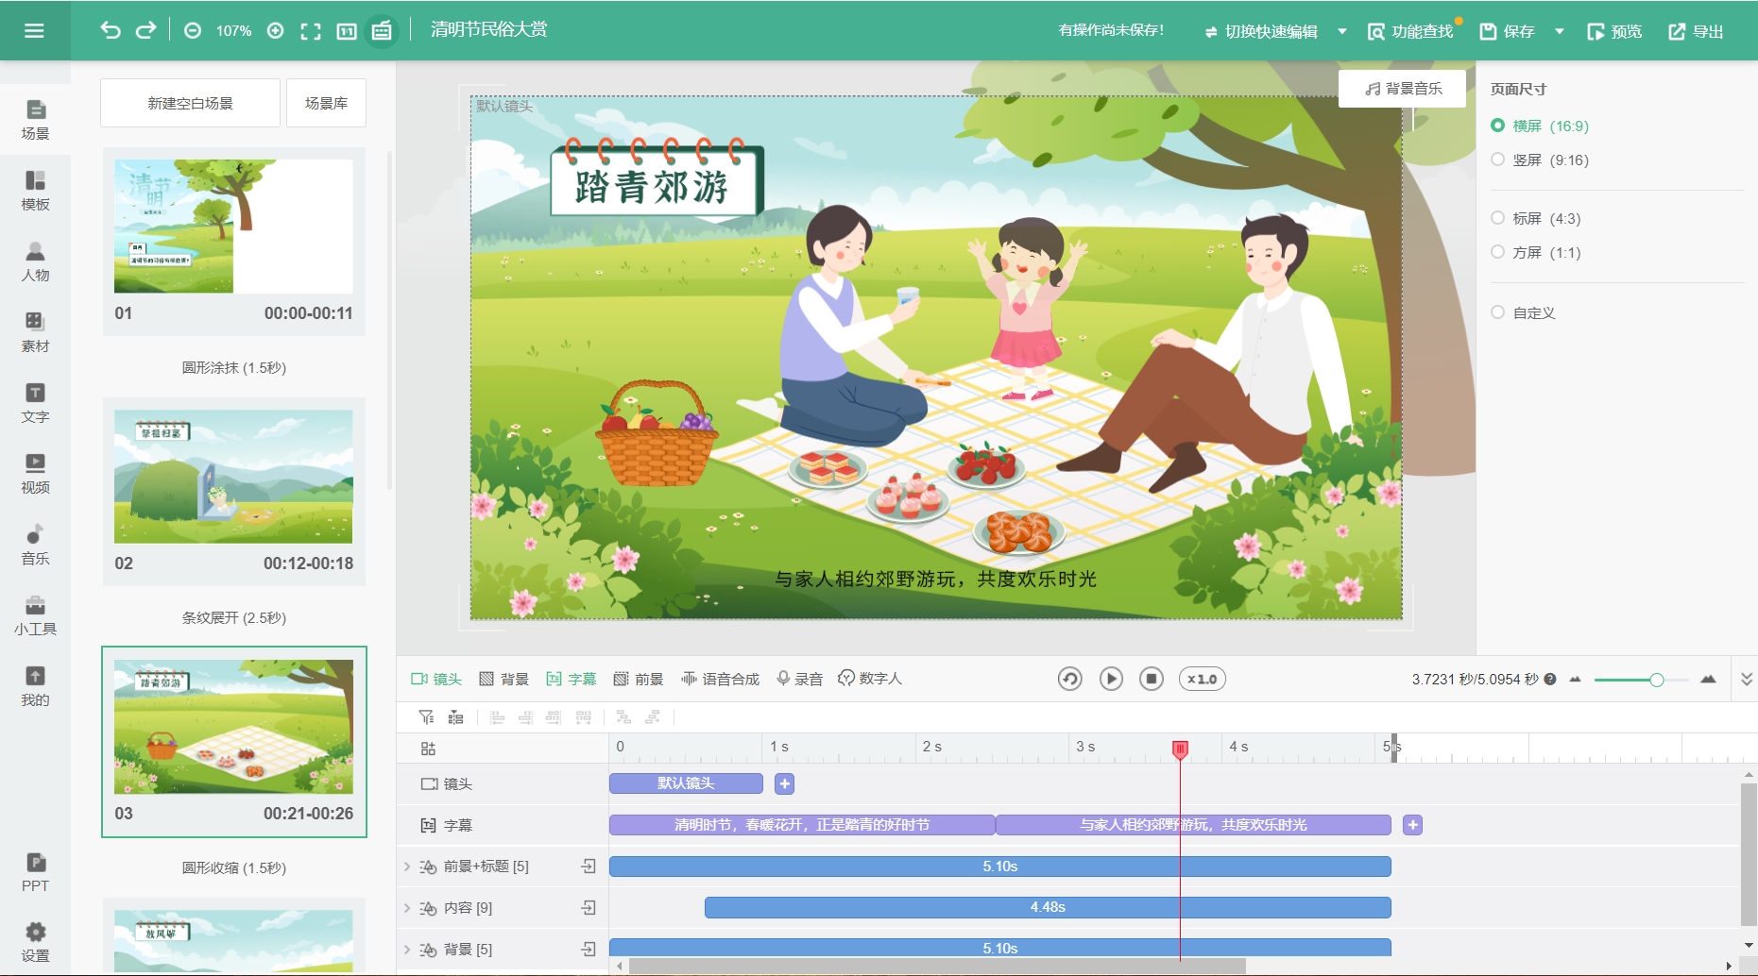
Task: Undo the last action
Action: point(111,30)
